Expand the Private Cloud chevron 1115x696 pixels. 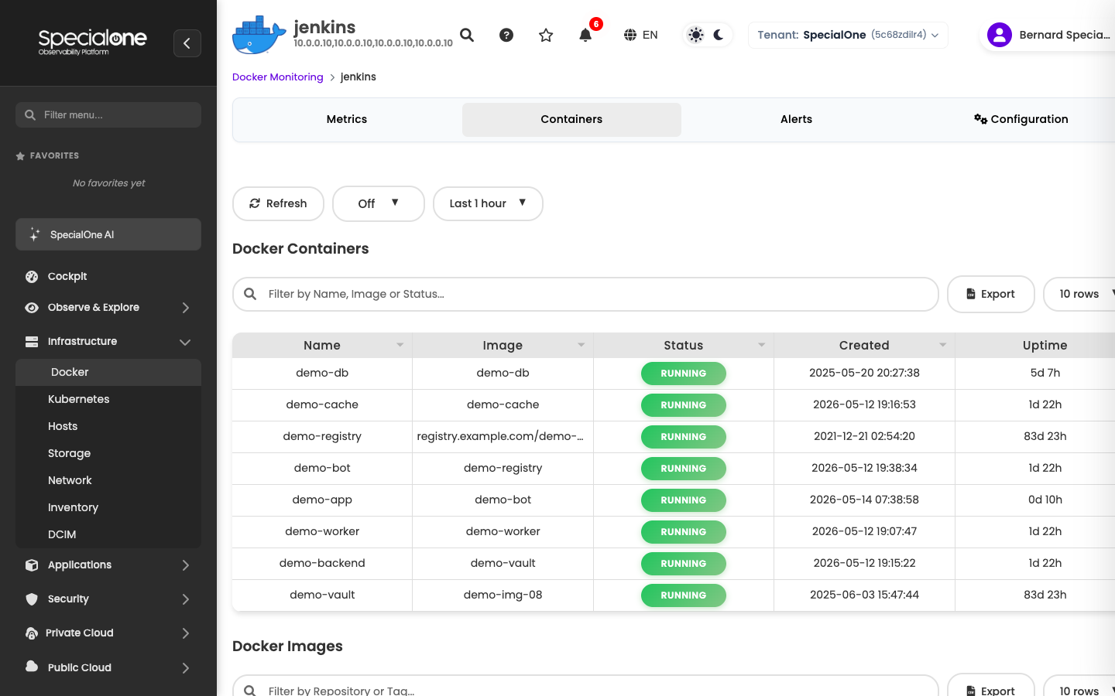[186, 633]
